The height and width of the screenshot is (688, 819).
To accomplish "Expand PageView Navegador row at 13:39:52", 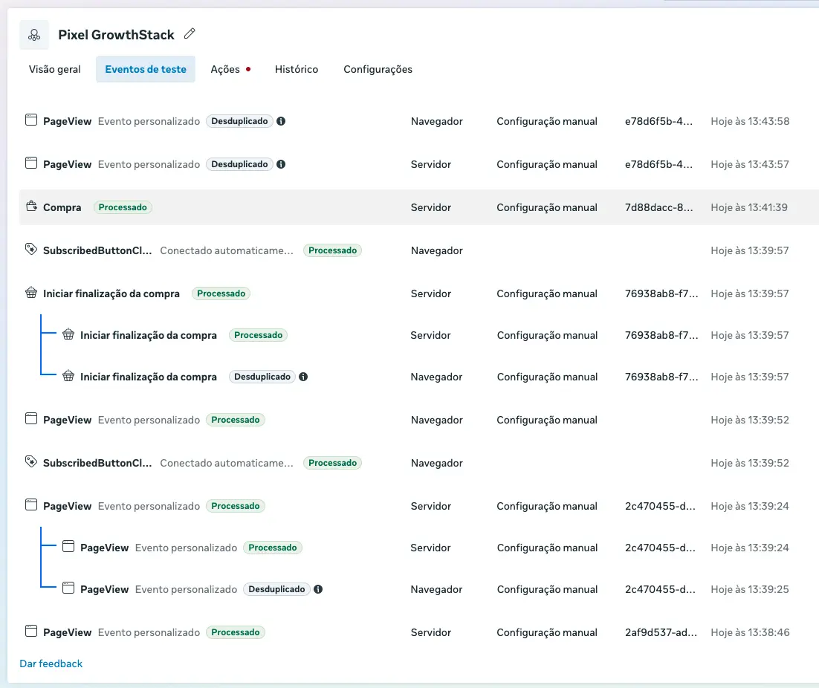I will (x=419, y=421).
